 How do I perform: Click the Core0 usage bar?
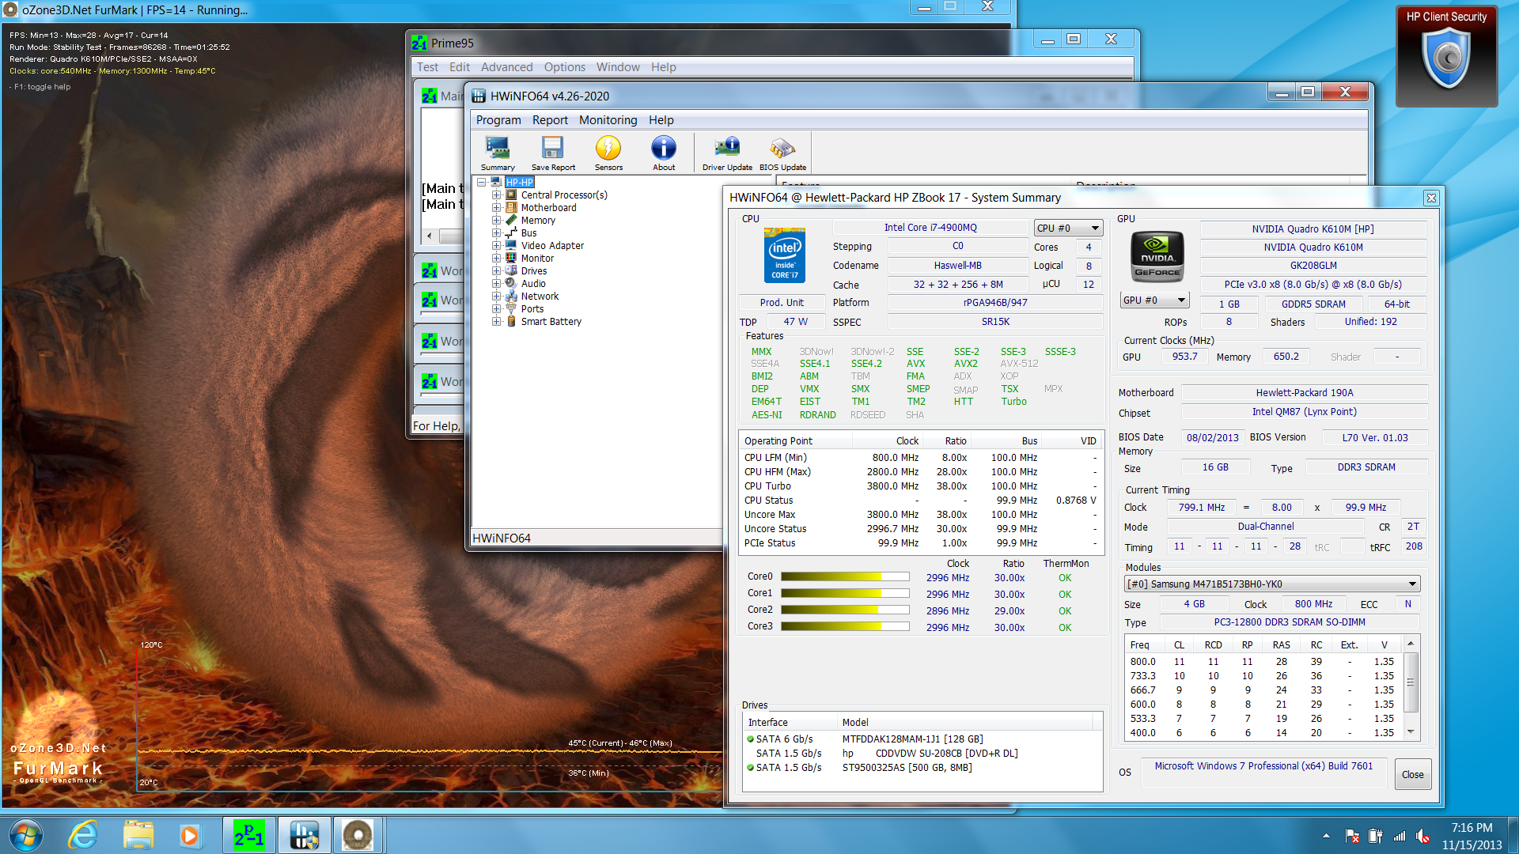(x=844, y=576)
